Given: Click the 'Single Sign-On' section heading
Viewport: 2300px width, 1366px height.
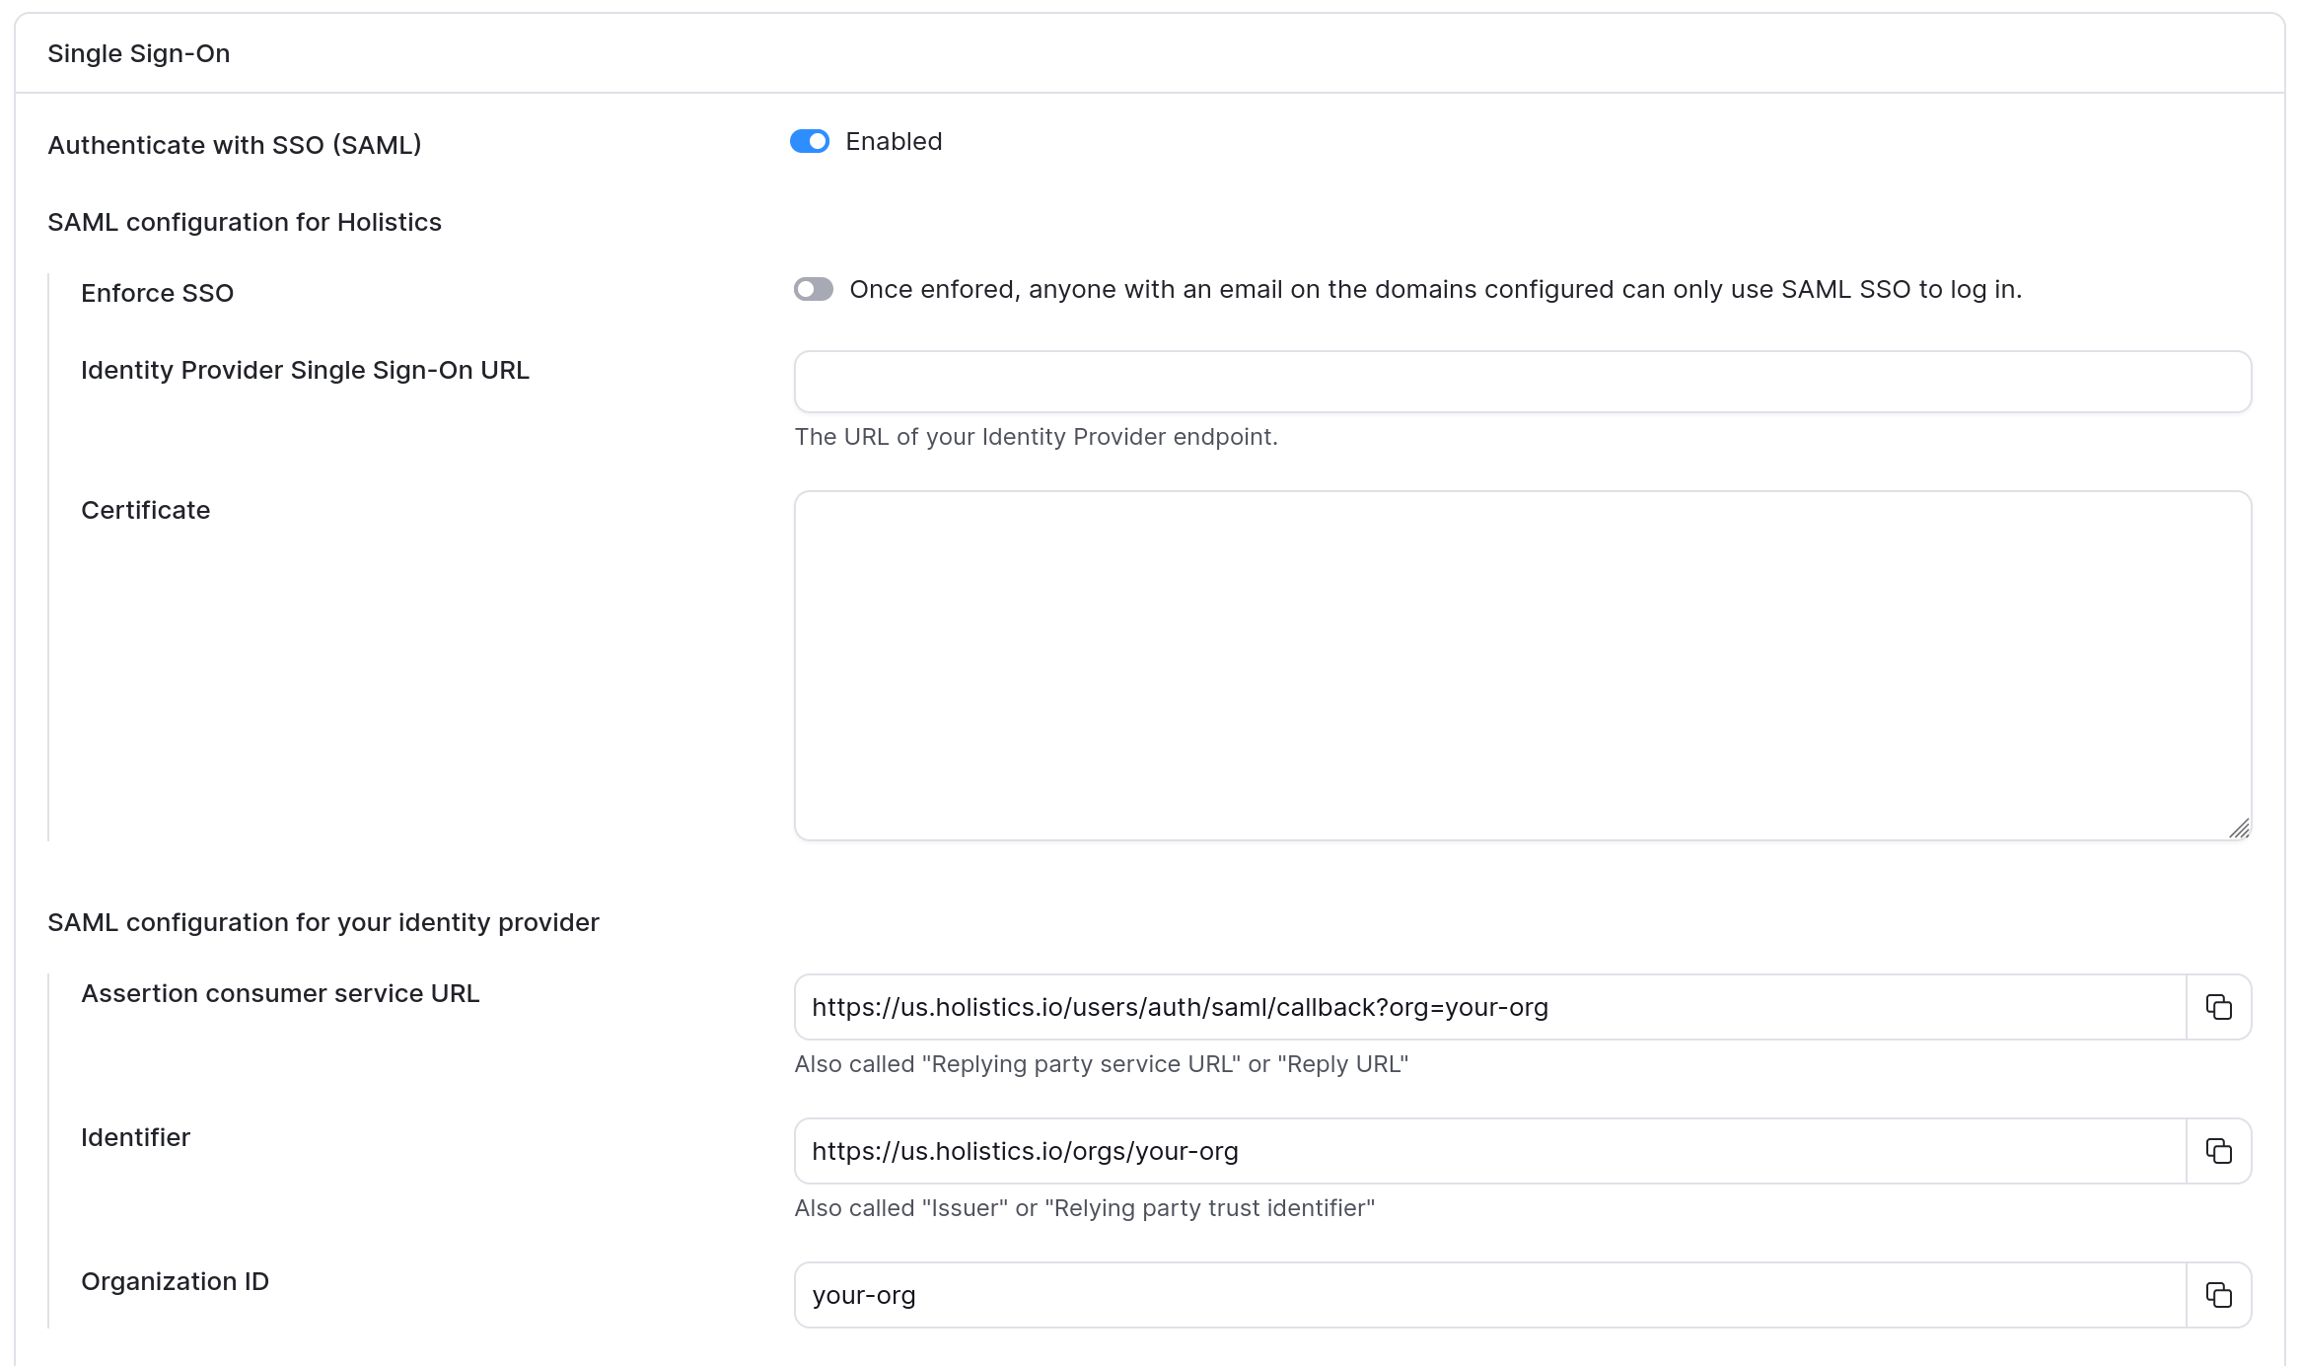Looking at the screenshot, I should [x=139, y=53].
